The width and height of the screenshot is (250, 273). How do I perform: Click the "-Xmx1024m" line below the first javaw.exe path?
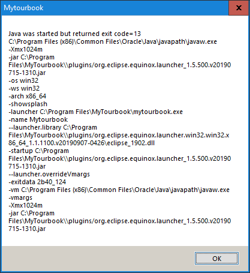[25, 49]
